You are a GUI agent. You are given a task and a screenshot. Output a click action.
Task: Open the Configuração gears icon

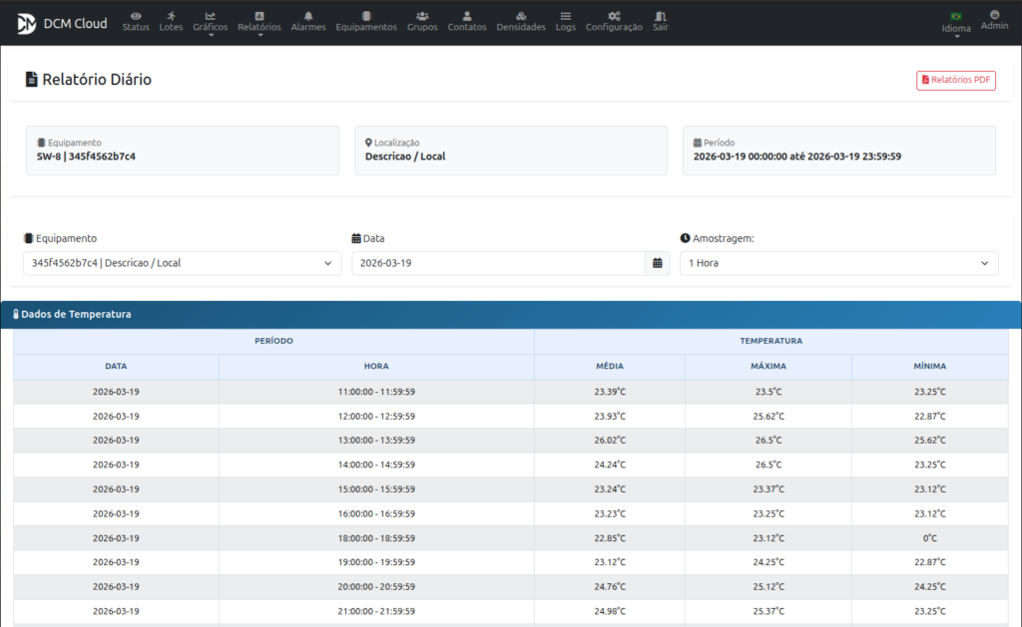(614, 21)
